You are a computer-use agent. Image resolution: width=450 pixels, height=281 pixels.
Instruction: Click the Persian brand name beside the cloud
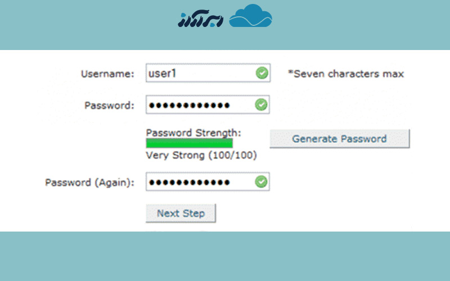(x=200, y=18)
